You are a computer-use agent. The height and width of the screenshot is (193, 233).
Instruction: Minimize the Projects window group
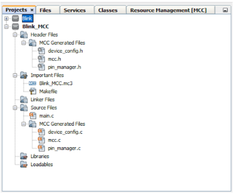click(225, 10)
